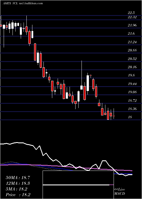Click the <<Live MACD label

(120, 192)
